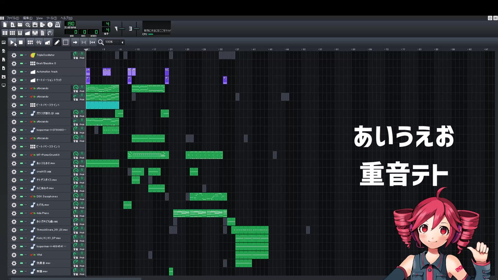Open an existing project via folder icon
Image resolution: width=498 pixels, height=280 pixels.
click(x=20, y=25)
